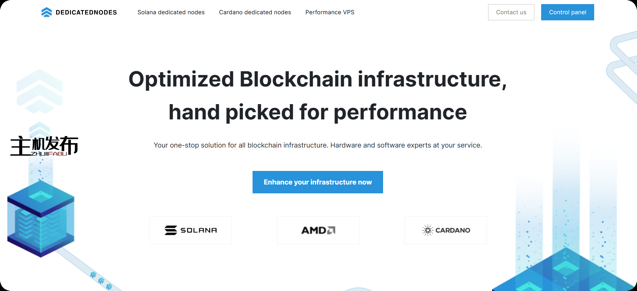Click the Cardano dotted circle icon

point(428,230)
